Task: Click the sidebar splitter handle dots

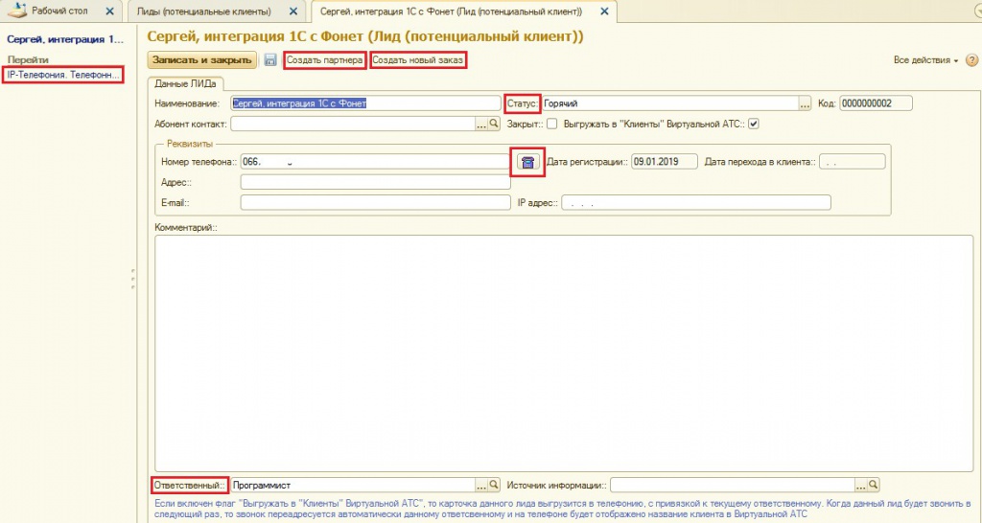Action: [132, 279]
